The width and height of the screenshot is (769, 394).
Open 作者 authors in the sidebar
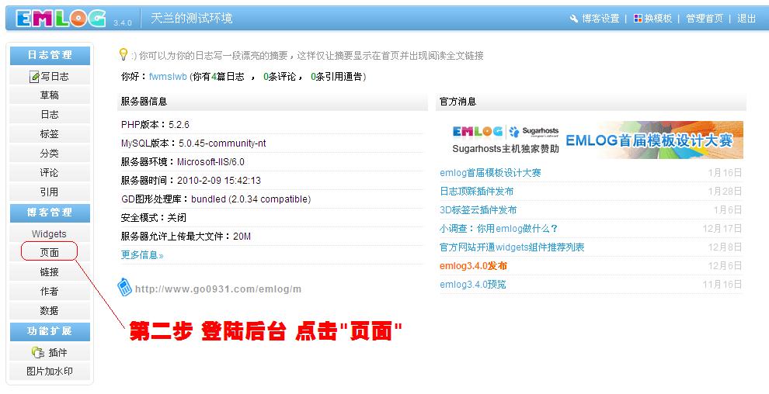[50, 291]
